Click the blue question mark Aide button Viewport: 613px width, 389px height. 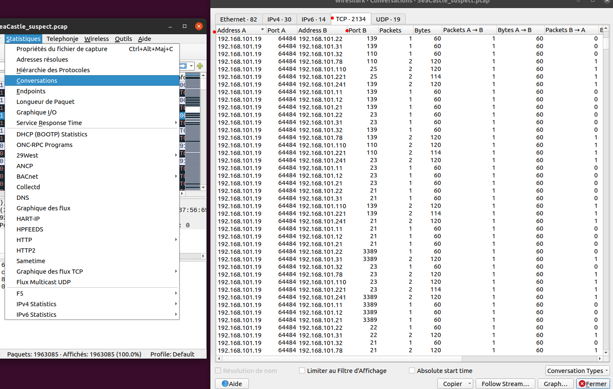(x=232, y=384)
